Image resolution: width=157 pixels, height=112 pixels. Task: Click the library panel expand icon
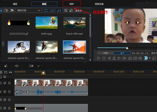tap(71, 10)
